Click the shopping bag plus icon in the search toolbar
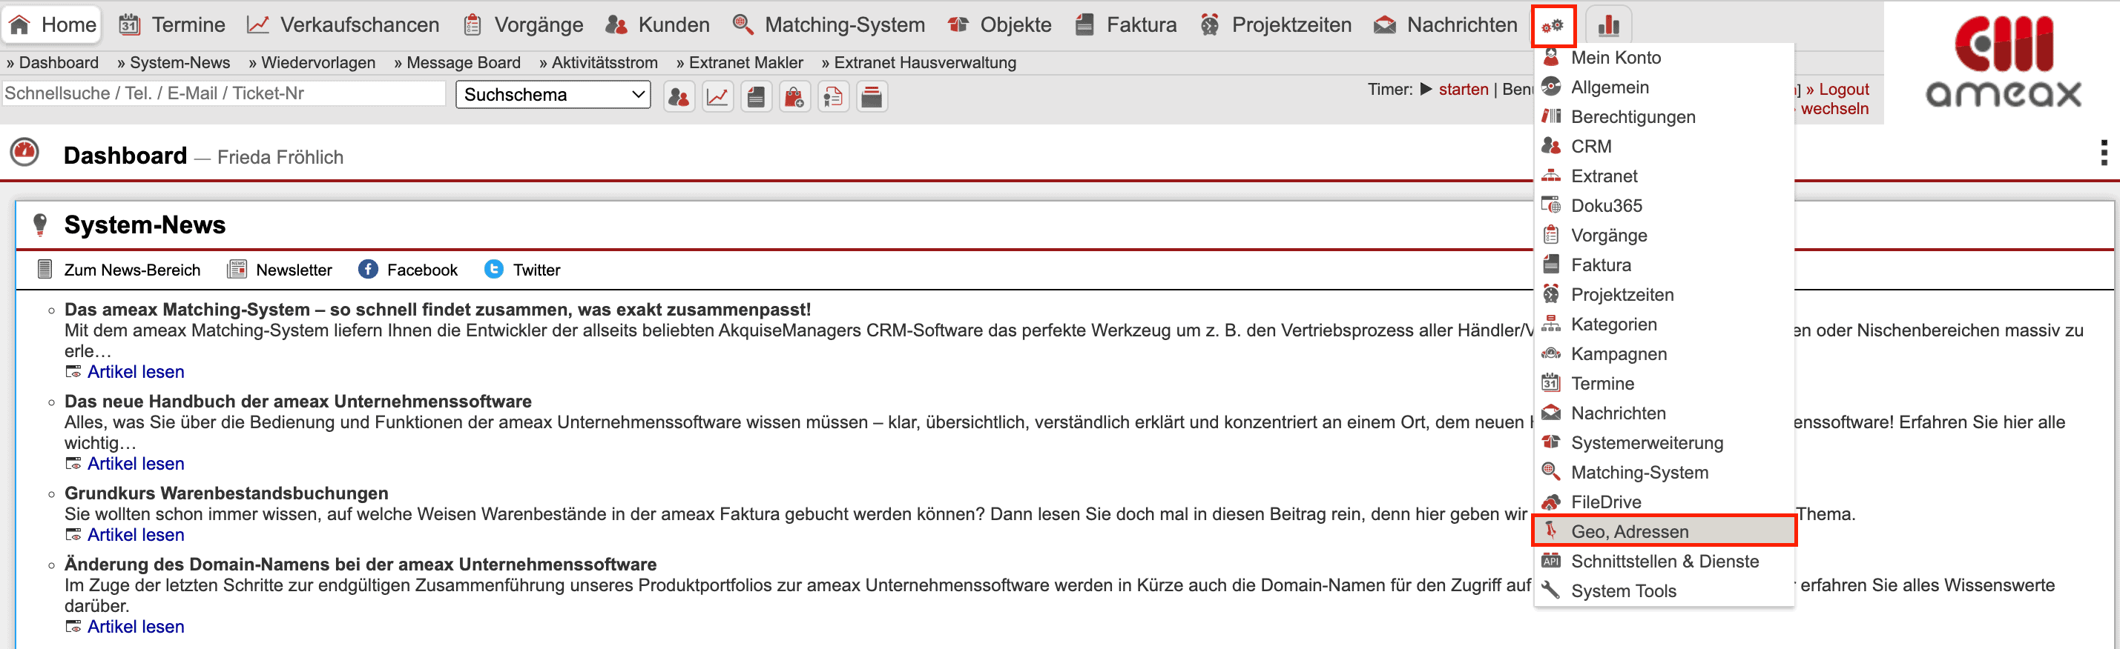This screenshot has height=649, width=2120. [794, 97]
